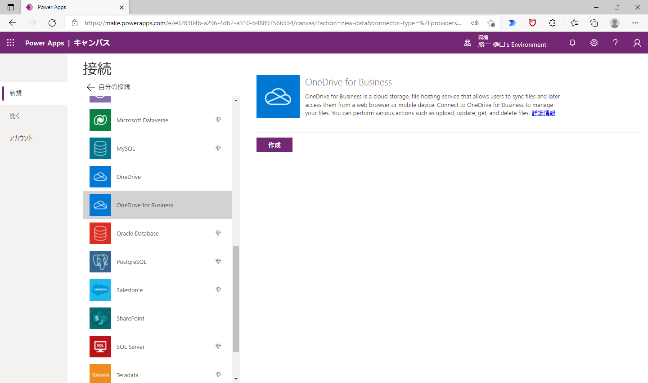Click the browser address bar URL

(273, 23)
